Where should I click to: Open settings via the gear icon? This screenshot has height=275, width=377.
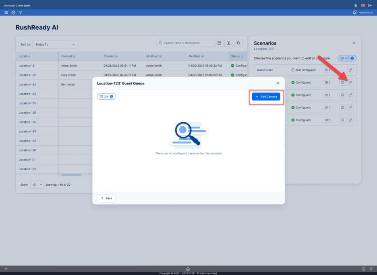click(13, 12)
